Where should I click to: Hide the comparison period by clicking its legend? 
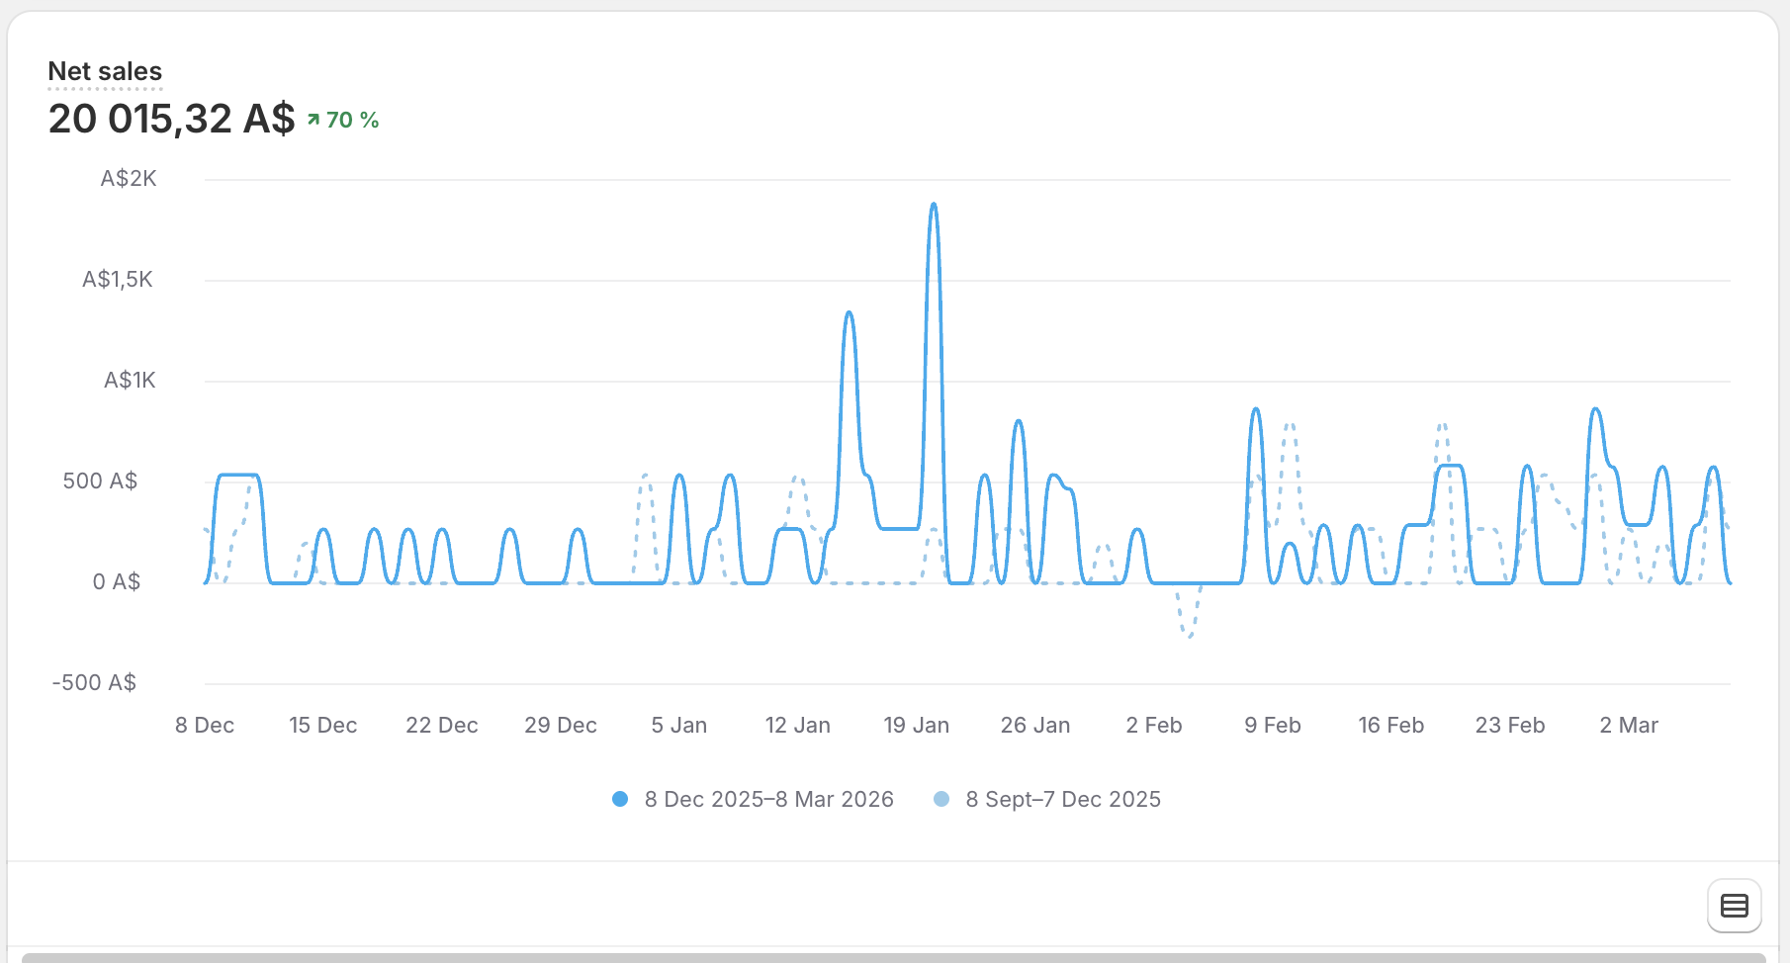tap(1063, 799)
